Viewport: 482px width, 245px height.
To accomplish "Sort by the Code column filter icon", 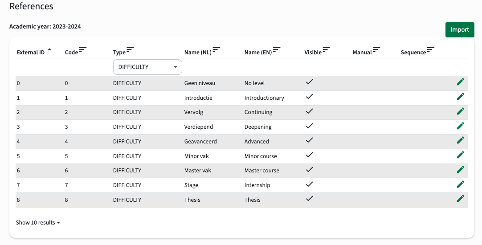I will 83,49.
